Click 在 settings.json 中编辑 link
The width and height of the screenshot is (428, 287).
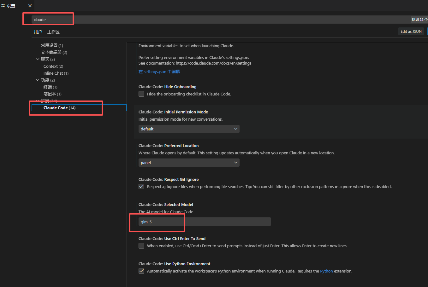[x=159, y=72]
